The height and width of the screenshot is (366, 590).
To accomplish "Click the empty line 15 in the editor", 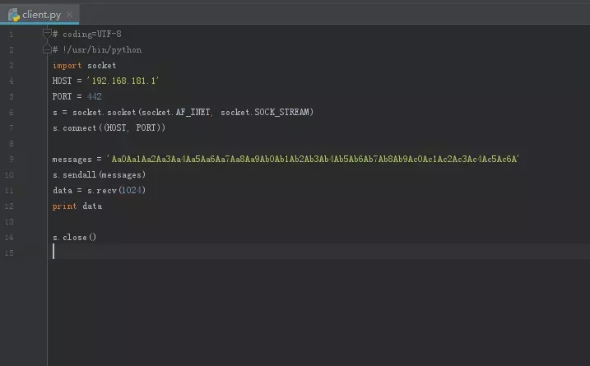I will [x=247, y=252].
